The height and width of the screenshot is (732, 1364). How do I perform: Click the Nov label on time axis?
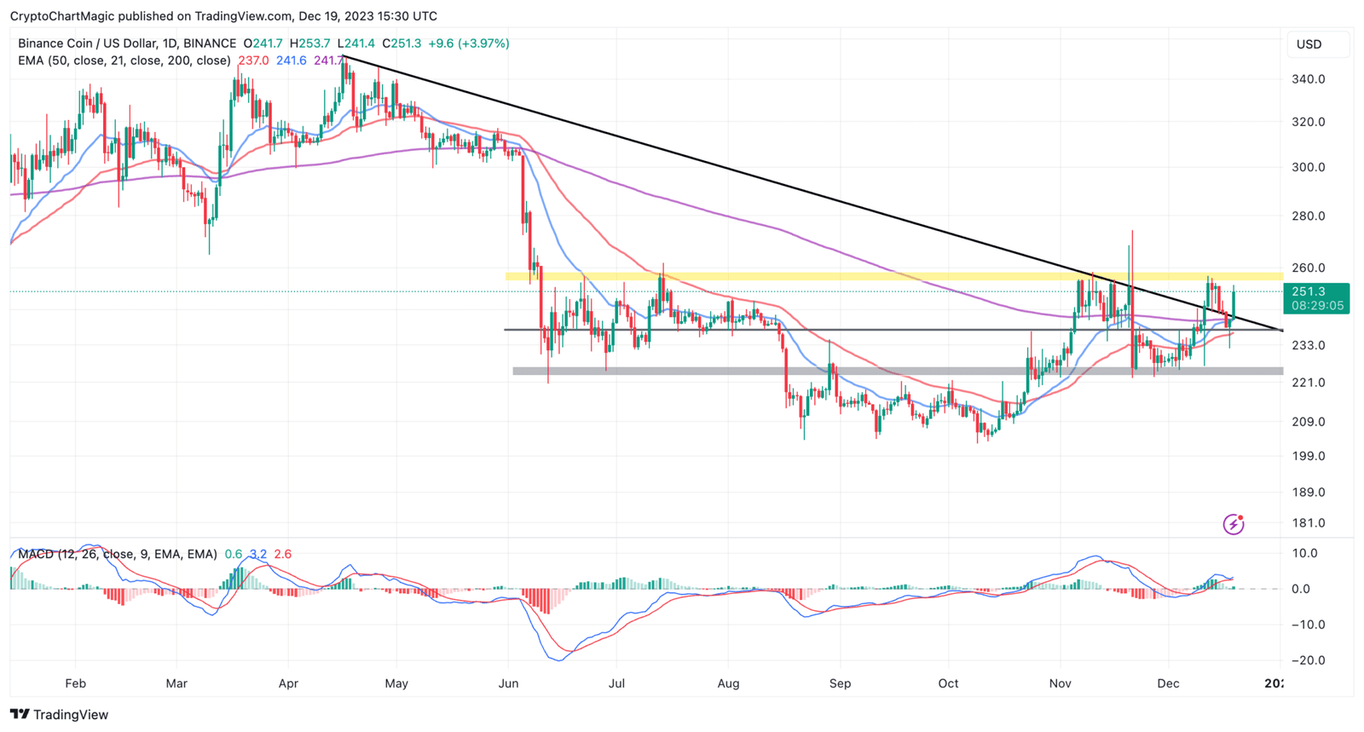point(1060,683)
